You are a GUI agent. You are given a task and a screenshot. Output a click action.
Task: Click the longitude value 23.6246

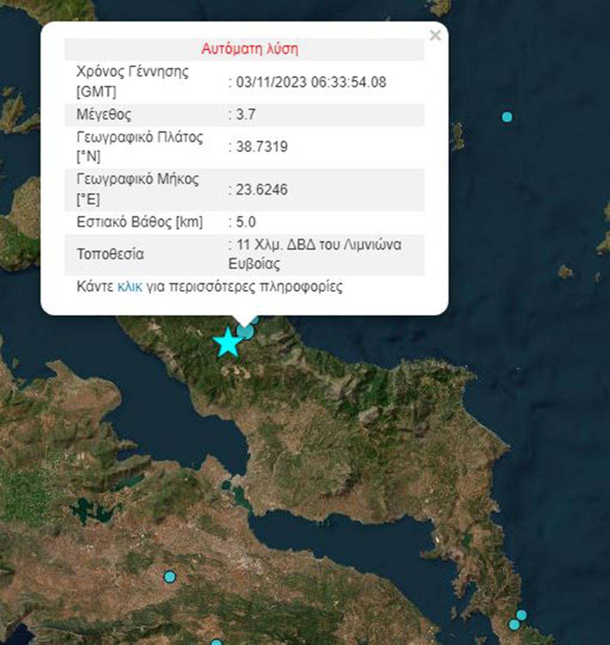[262, 190]
